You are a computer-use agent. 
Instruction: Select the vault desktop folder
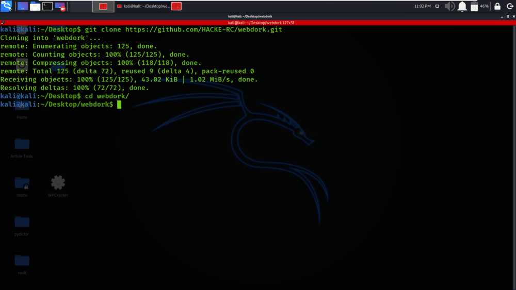[22, 264]
